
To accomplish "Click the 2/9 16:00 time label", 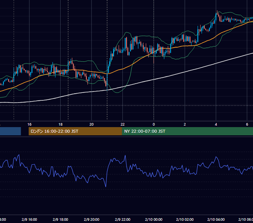I will coord(29,219).
